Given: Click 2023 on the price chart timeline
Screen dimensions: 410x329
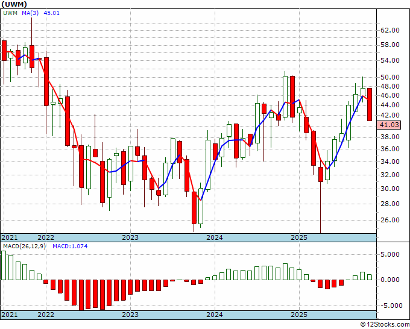Looking at the screenshot, I should click(x=130, y=238).
